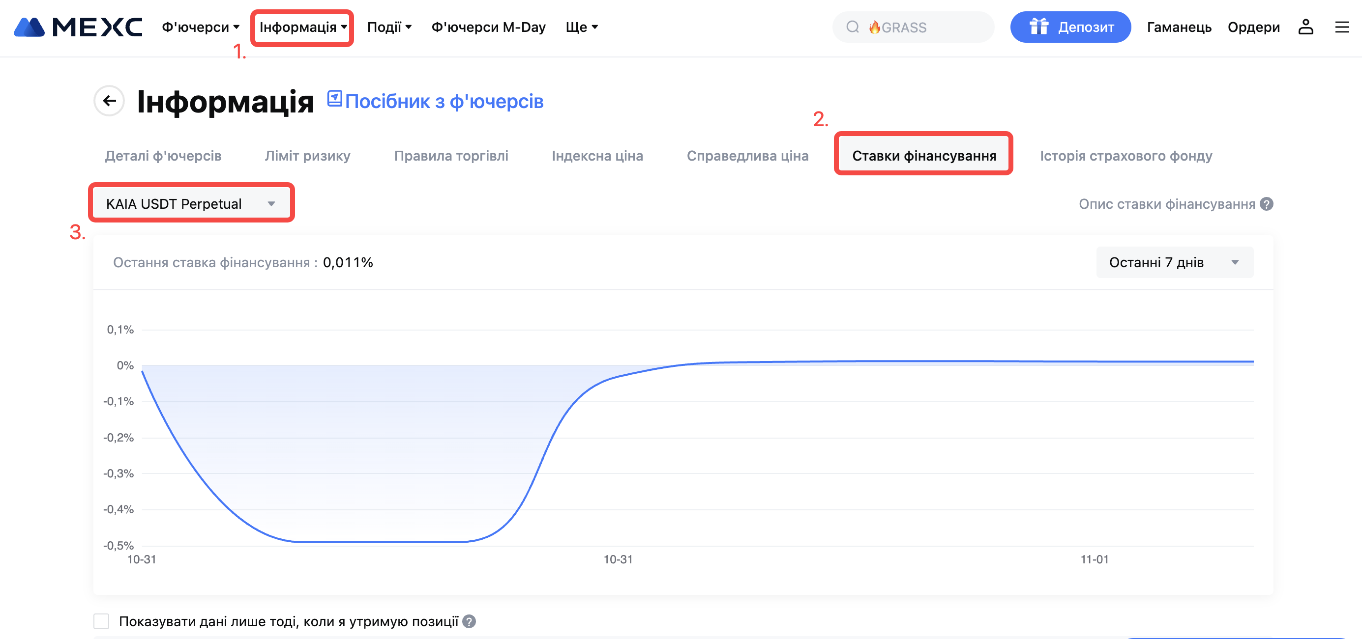Open the Події menu
This screenshot has width=1362, height=639.
(389, 27)
